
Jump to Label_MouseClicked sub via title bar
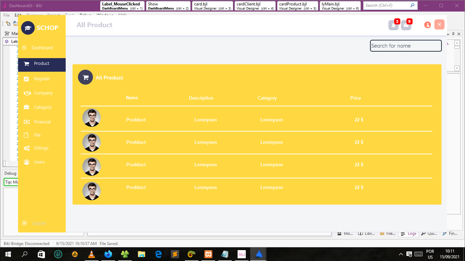(x=123, y=6)
